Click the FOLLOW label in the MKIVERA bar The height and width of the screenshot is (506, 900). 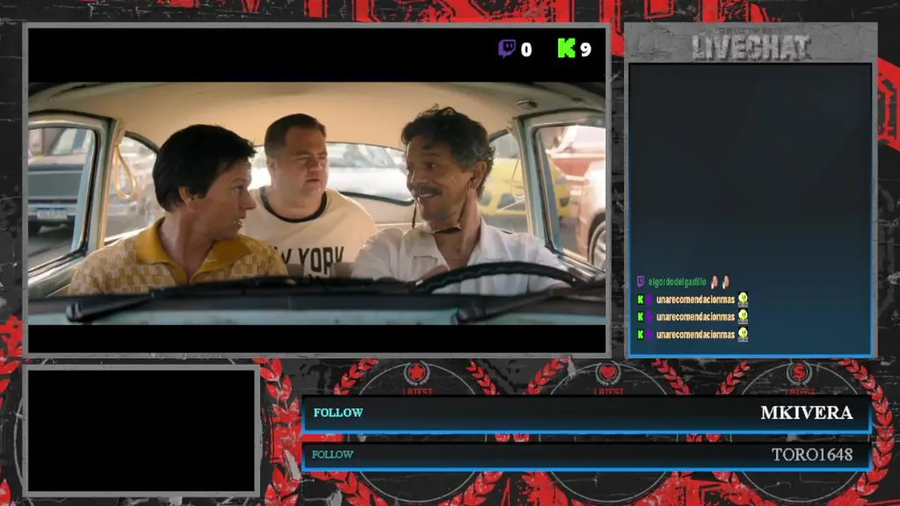pos(338,413)
